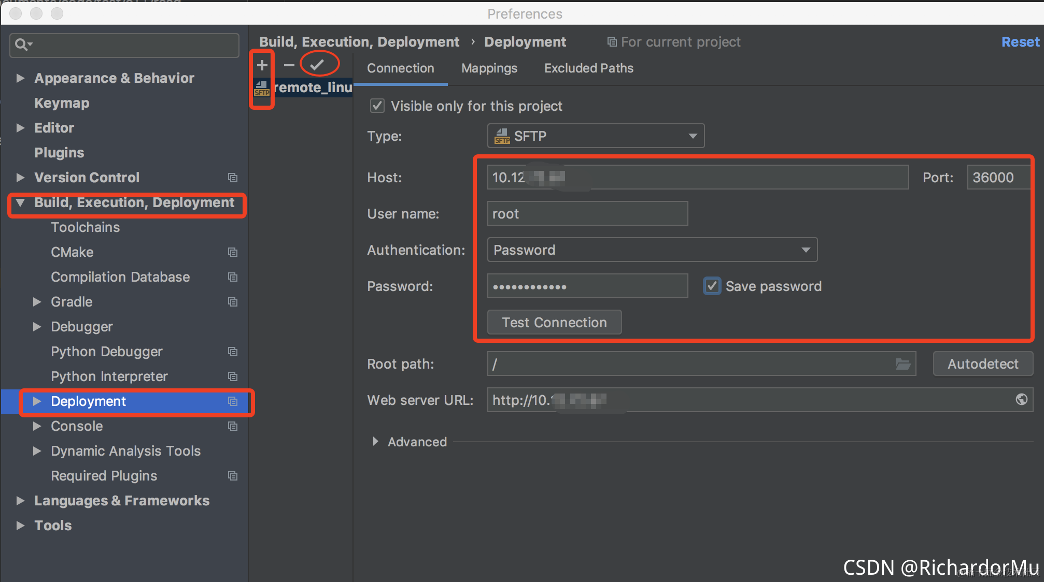Click the remove server minus icon
Image resolution: width=1044 pixels, height=582 pixels.
point(289,65)
